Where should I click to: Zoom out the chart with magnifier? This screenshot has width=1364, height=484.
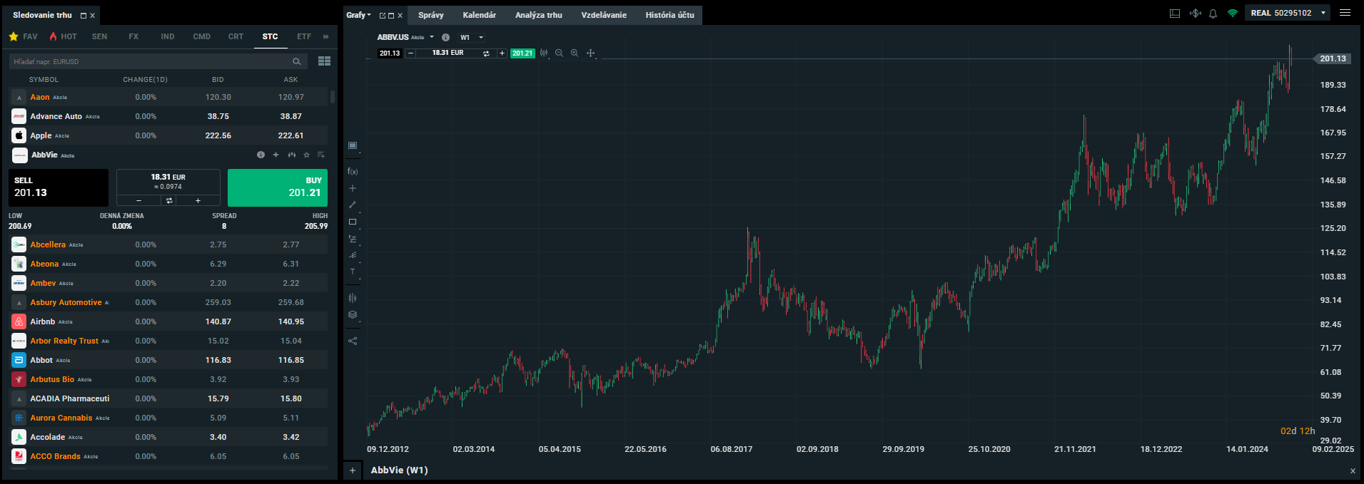559,53
